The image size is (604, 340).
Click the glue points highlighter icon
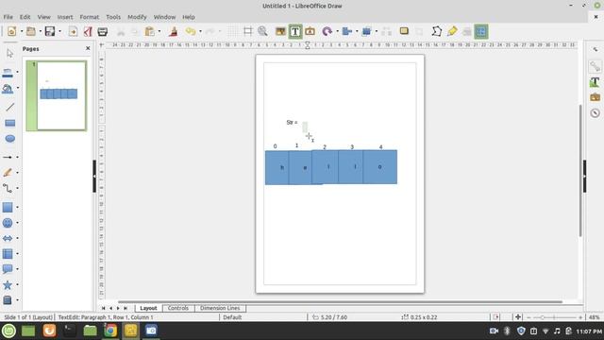(x=452, y=31)
